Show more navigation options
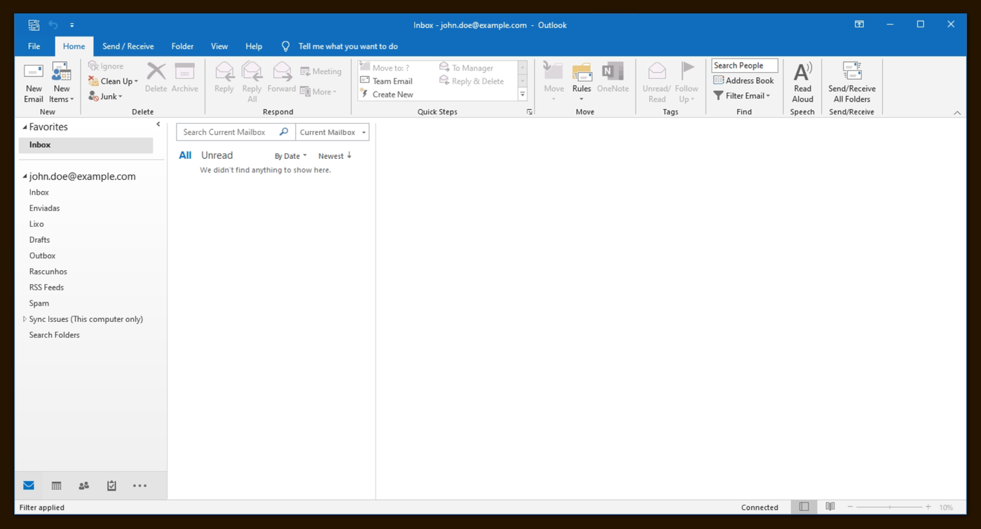Screen dimensions: 981x529 click(140, 486)
